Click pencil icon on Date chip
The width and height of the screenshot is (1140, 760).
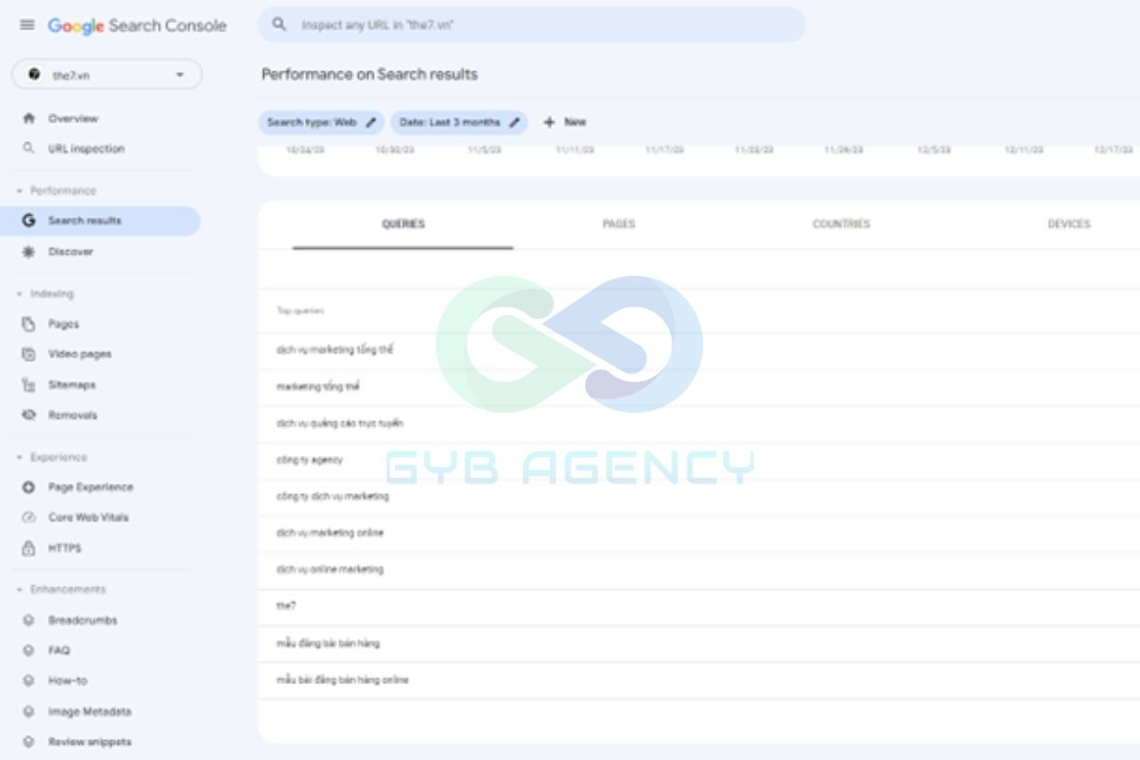515,123
